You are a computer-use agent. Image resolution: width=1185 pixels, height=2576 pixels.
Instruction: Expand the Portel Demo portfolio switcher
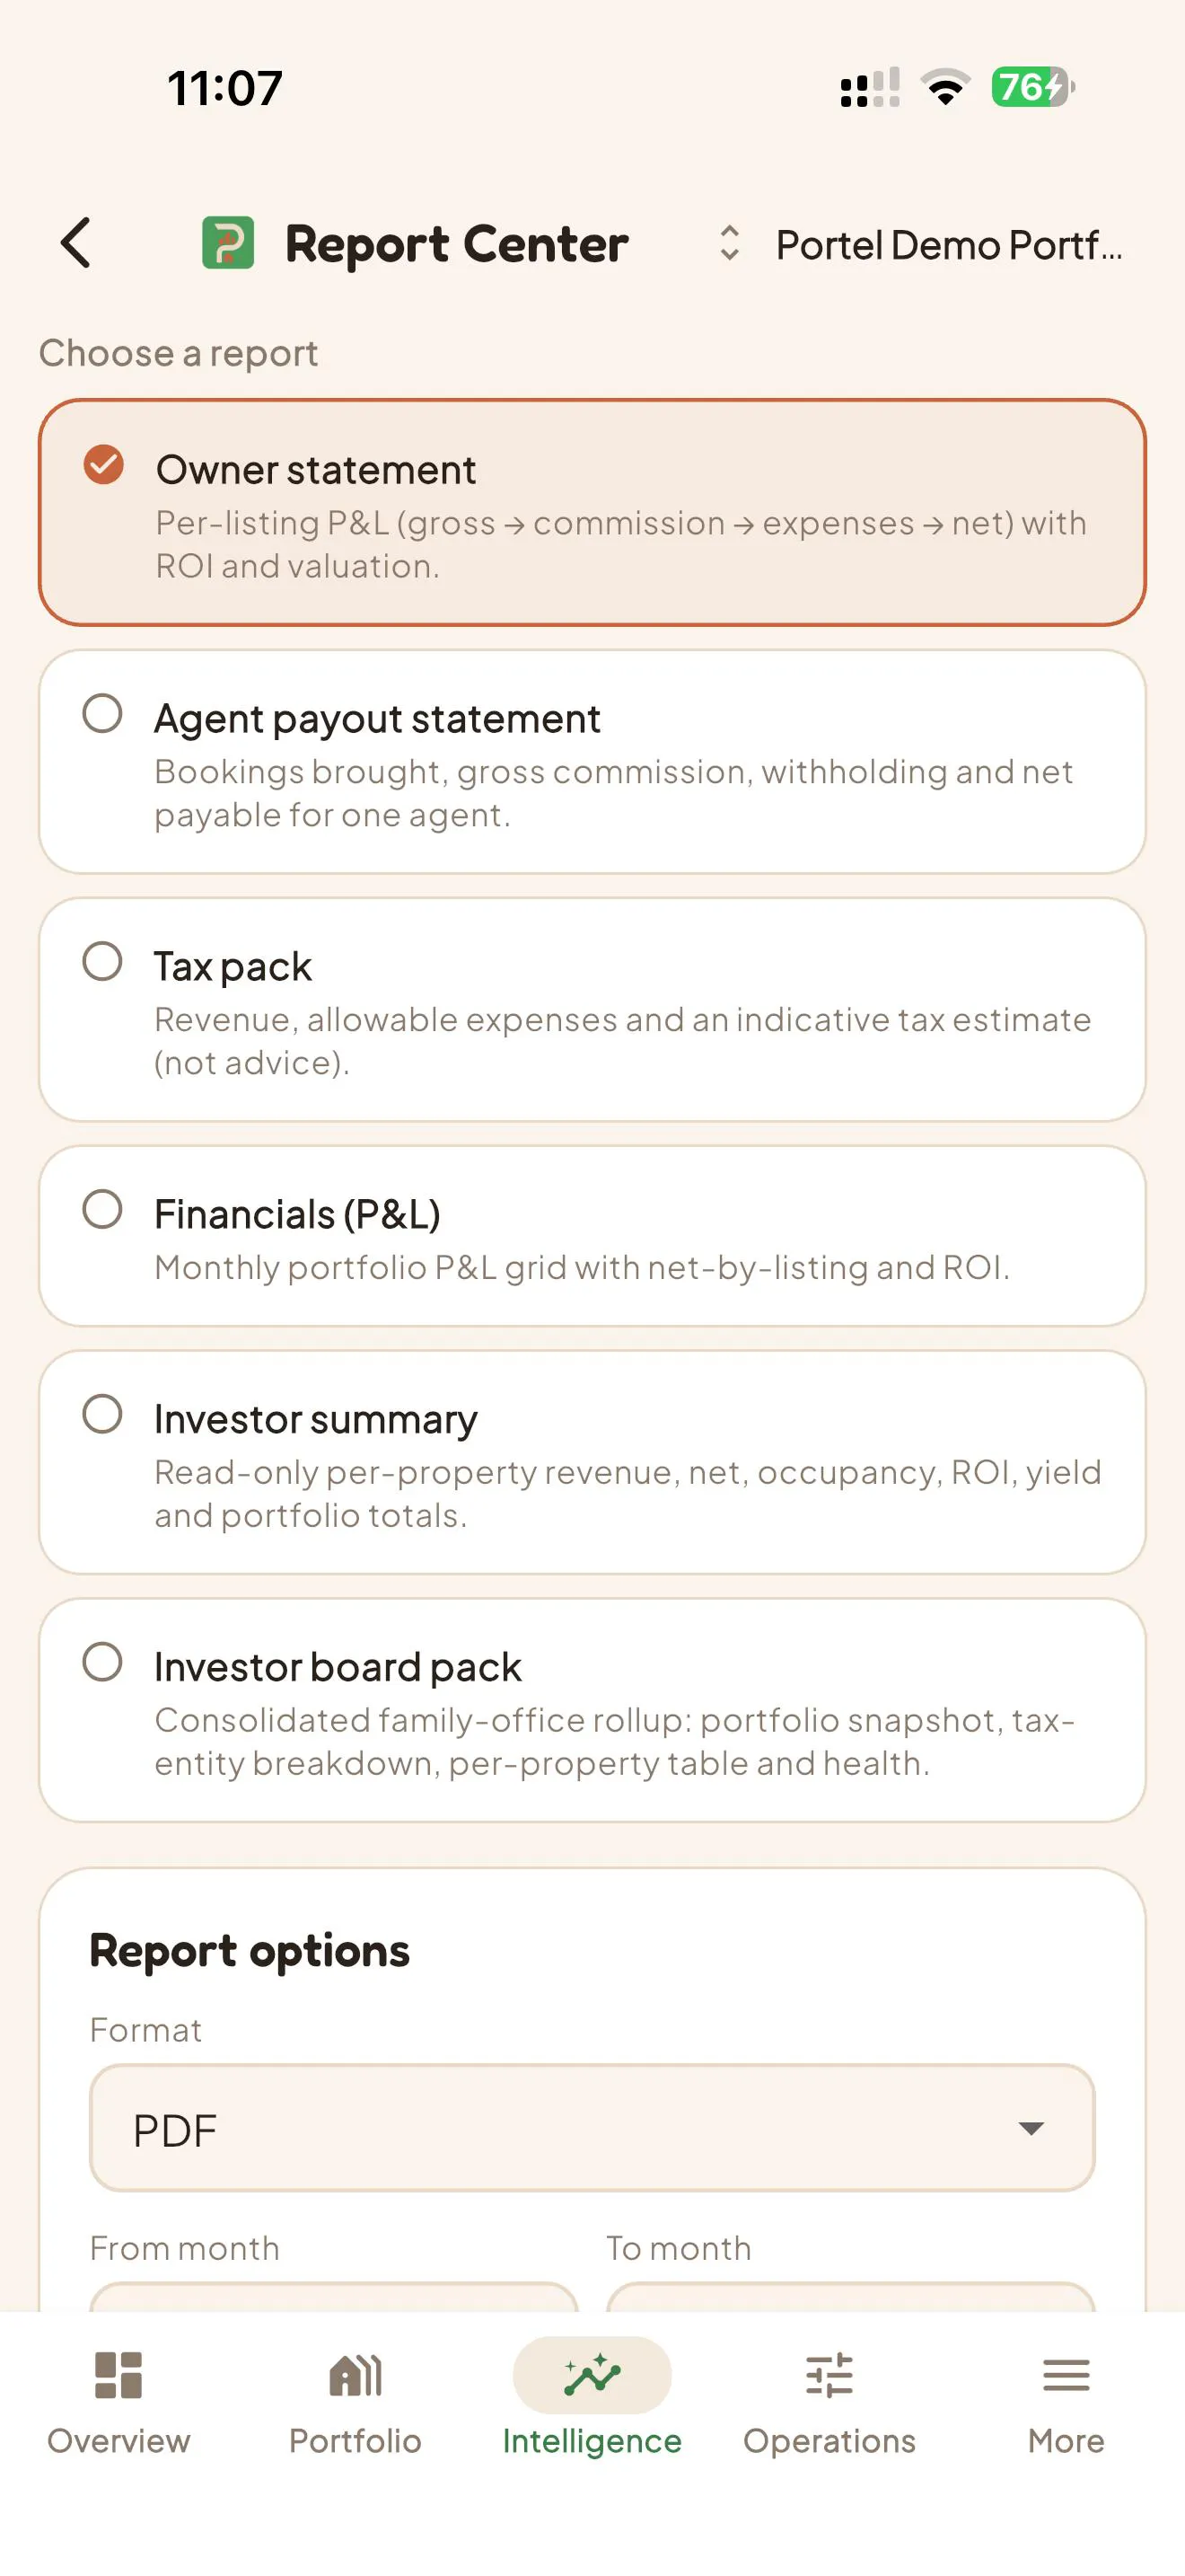919,244
